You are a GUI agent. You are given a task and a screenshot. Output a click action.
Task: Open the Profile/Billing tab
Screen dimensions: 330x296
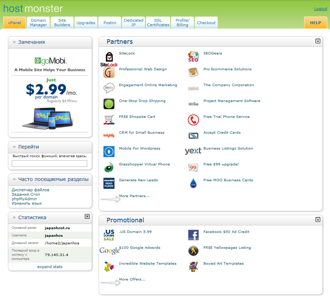183,23
